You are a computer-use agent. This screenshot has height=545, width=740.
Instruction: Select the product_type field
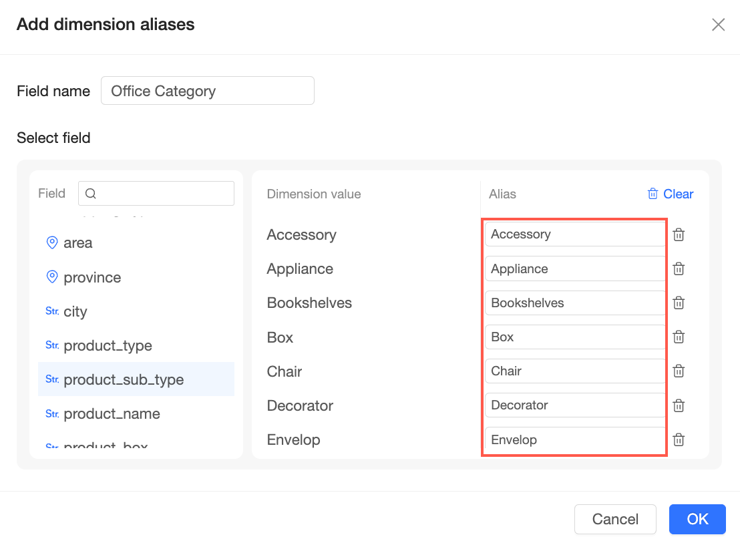[108, 346]
